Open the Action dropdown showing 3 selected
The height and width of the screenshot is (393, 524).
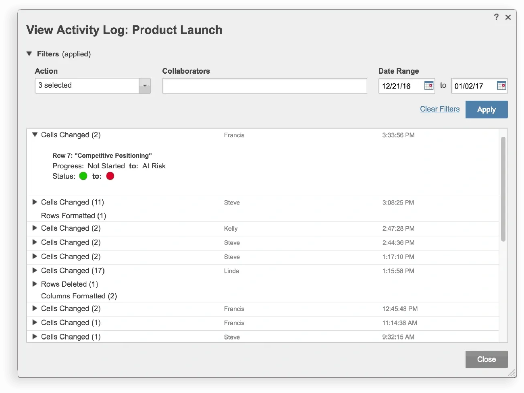coord(145,86)
